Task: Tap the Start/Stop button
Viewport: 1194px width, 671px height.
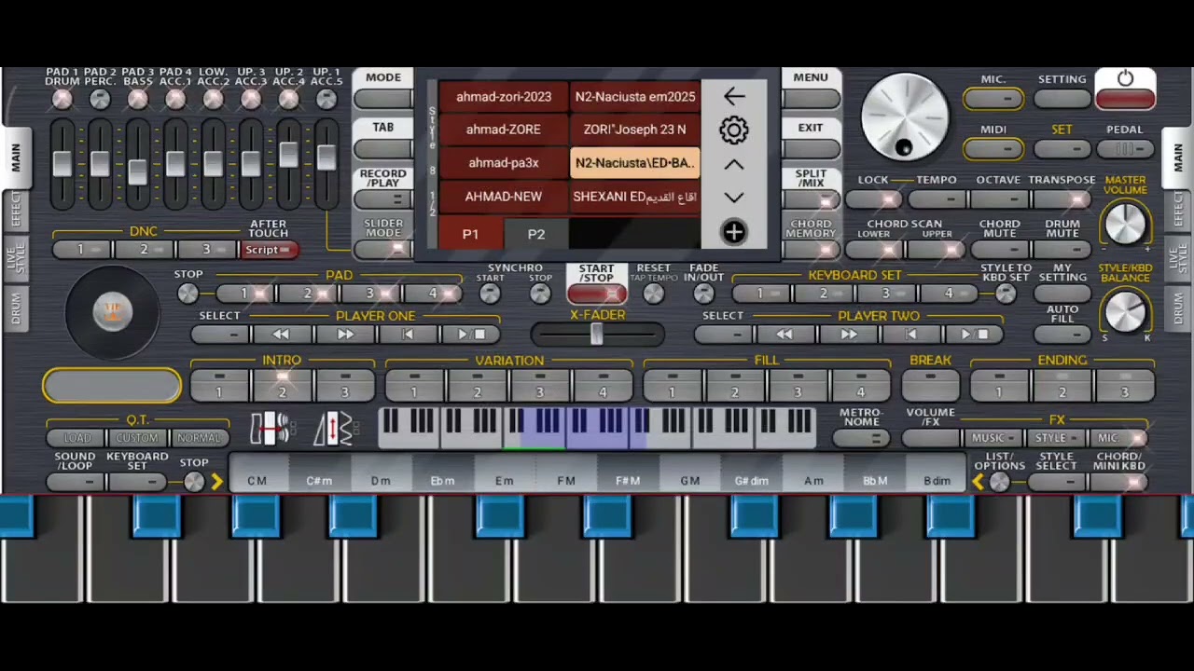Action: pos(597,294)
